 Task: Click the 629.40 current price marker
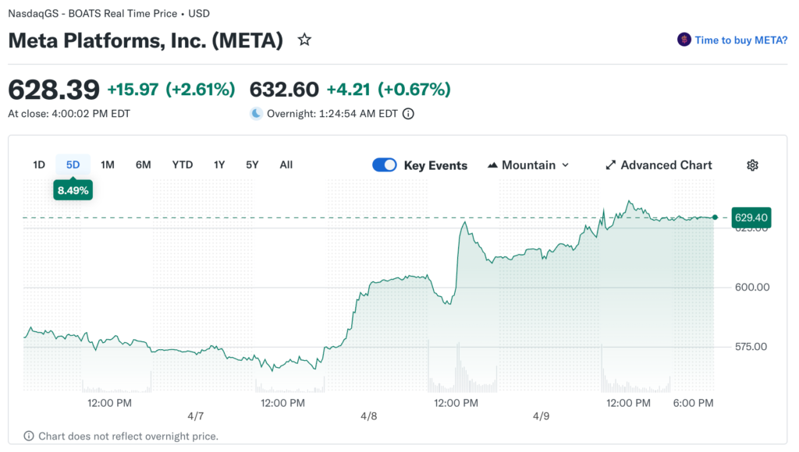(751, 217)
